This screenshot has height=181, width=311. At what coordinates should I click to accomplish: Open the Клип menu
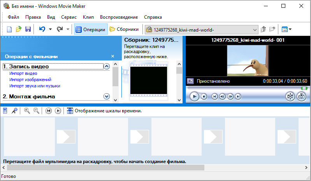88,17
